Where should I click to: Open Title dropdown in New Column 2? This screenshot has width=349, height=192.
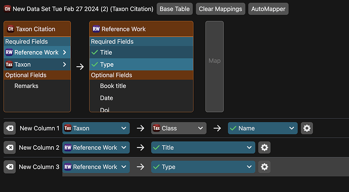[203, 148]
